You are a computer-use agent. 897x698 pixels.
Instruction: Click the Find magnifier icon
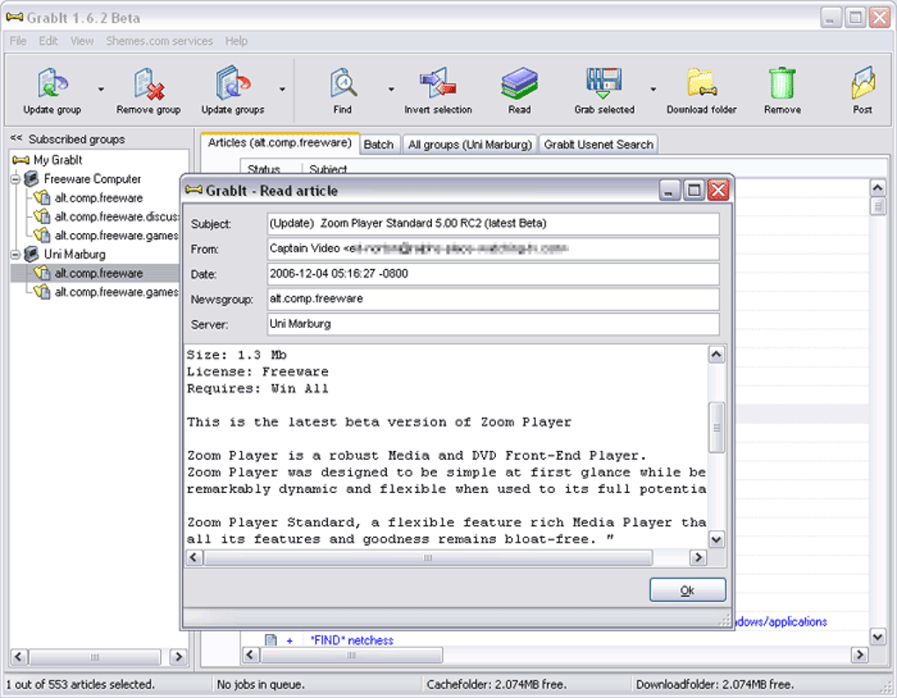(343, 83)
